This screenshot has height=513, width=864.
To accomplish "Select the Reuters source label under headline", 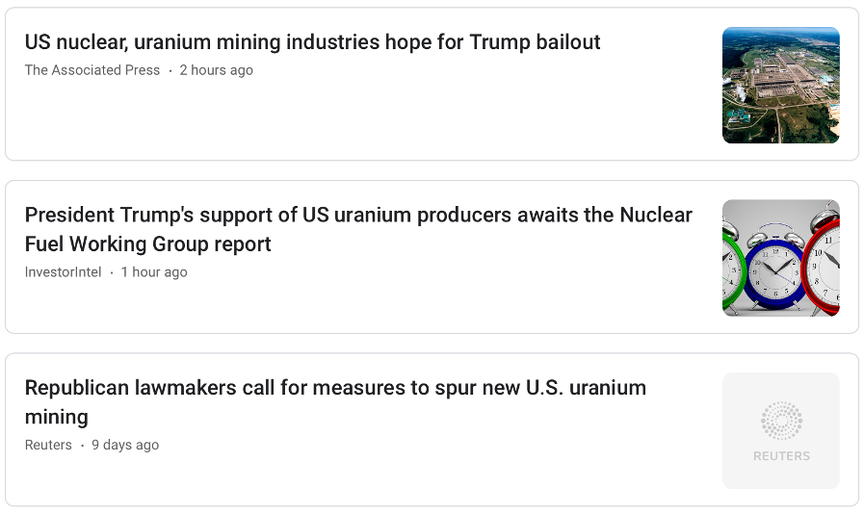I will coord(48,445).
